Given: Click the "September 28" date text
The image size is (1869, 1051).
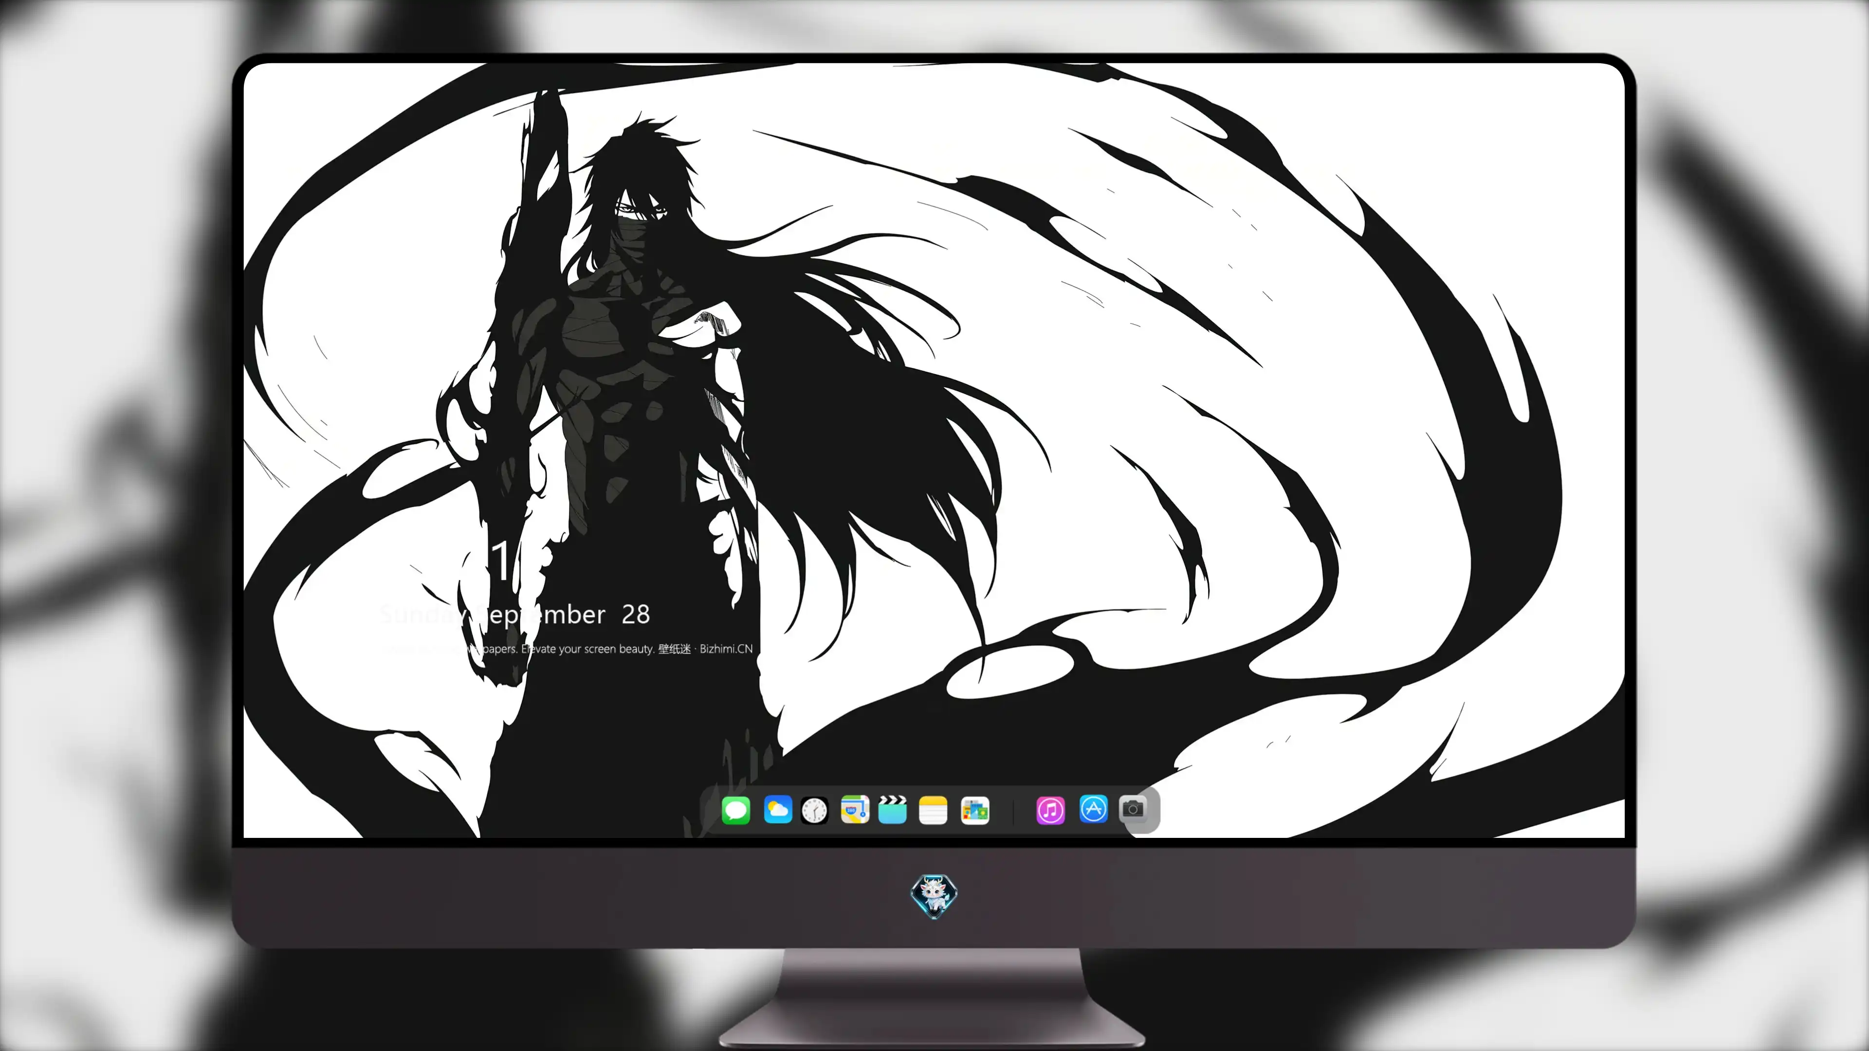Looking at the screenshot, I should pos(562,615).
